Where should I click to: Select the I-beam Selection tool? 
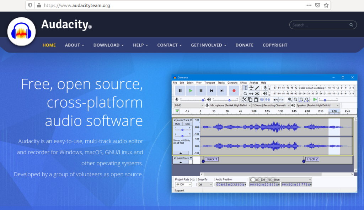point(245,88)
